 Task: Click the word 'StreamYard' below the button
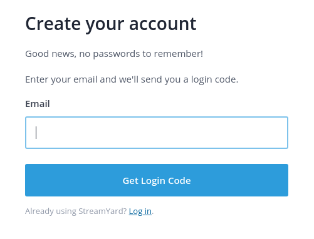[x=100, y=211]
